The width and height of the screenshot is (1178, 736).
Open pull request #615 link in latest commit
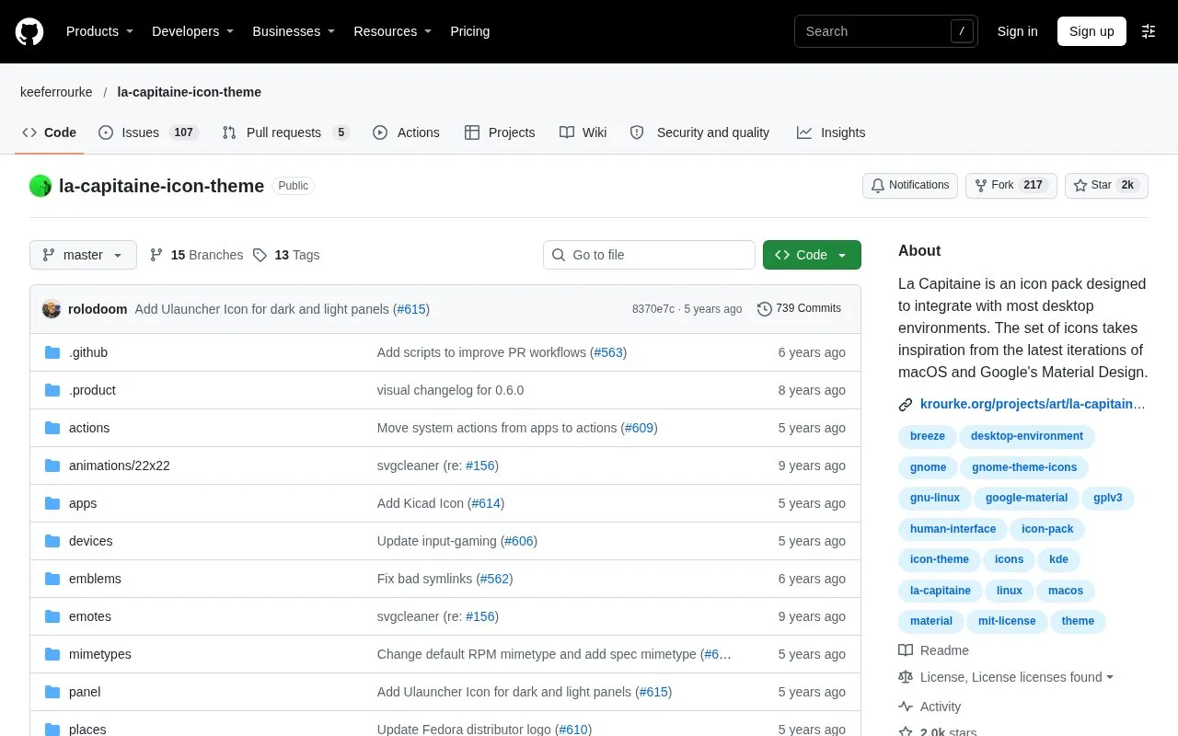pos(411,309)
